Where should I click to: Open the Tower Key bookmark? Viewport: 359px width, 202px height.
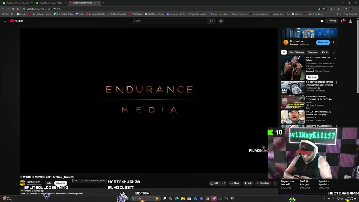point(197,14)
